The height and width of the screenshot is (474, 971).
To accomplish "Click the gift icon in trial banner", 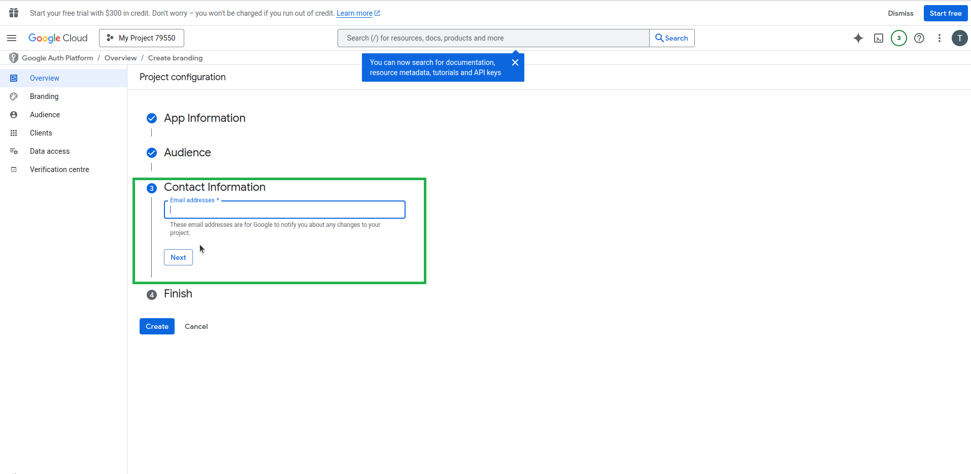I will (14, 13).
